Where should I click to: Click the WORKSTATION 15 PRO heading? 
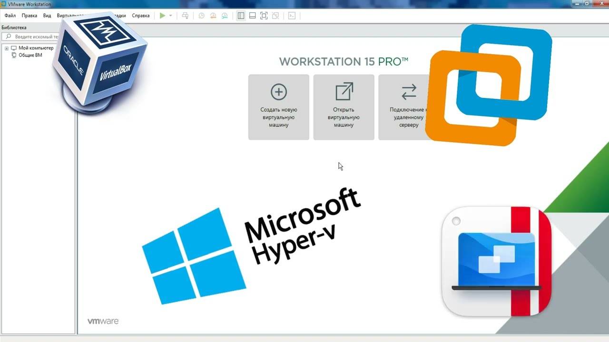(344, 61)
